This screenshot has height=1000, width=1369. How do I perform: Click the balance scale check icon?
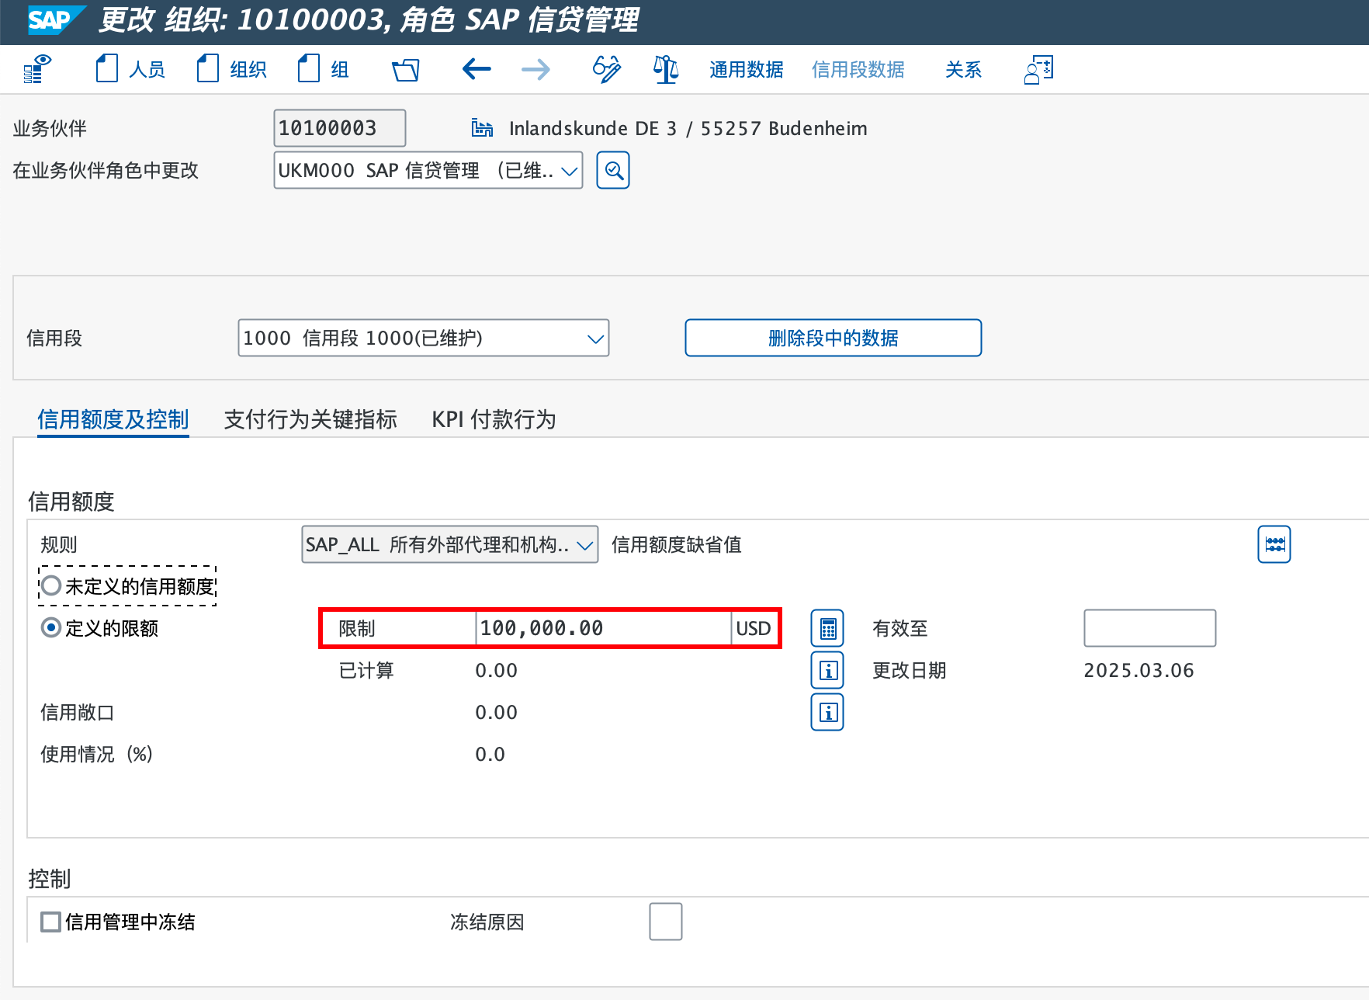[x=666, y=69]
